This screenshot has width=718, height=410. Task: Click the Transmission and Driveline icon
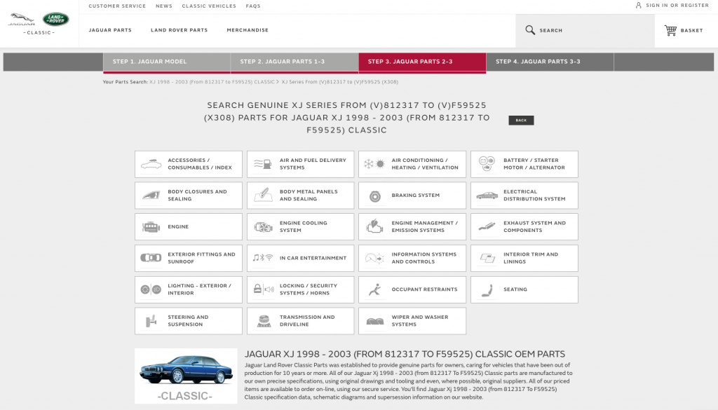click(264, 321)
